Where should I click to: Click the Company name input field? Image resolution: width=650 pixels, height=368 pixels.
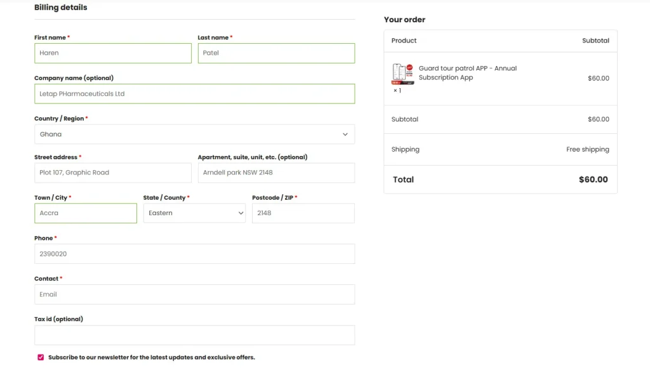click(194, 94)
